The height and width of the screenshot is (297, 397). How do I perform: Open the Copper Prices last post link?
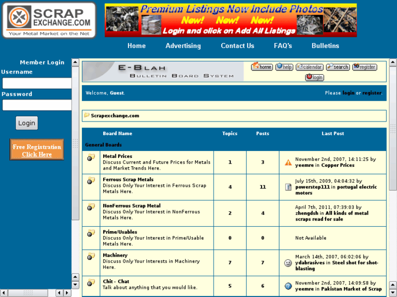click(338, 165)
